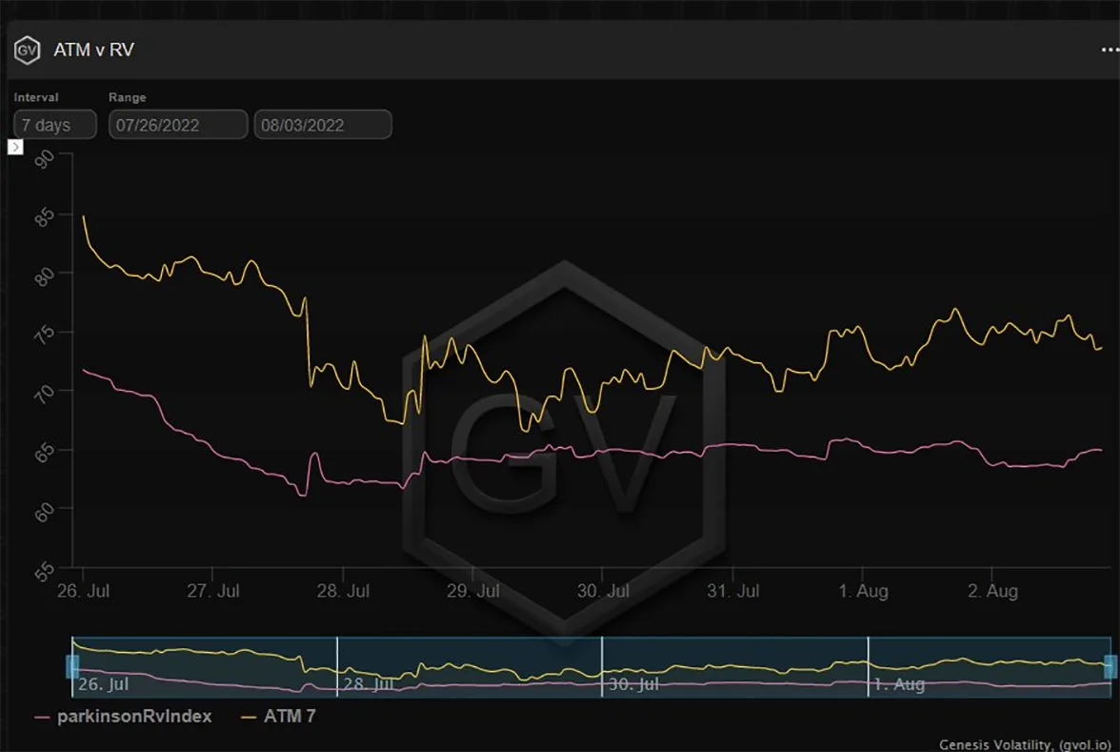Screen dimensions: 1120x752
Task: Toggle ATM 7 series in legend
Action: click(278, 717)
